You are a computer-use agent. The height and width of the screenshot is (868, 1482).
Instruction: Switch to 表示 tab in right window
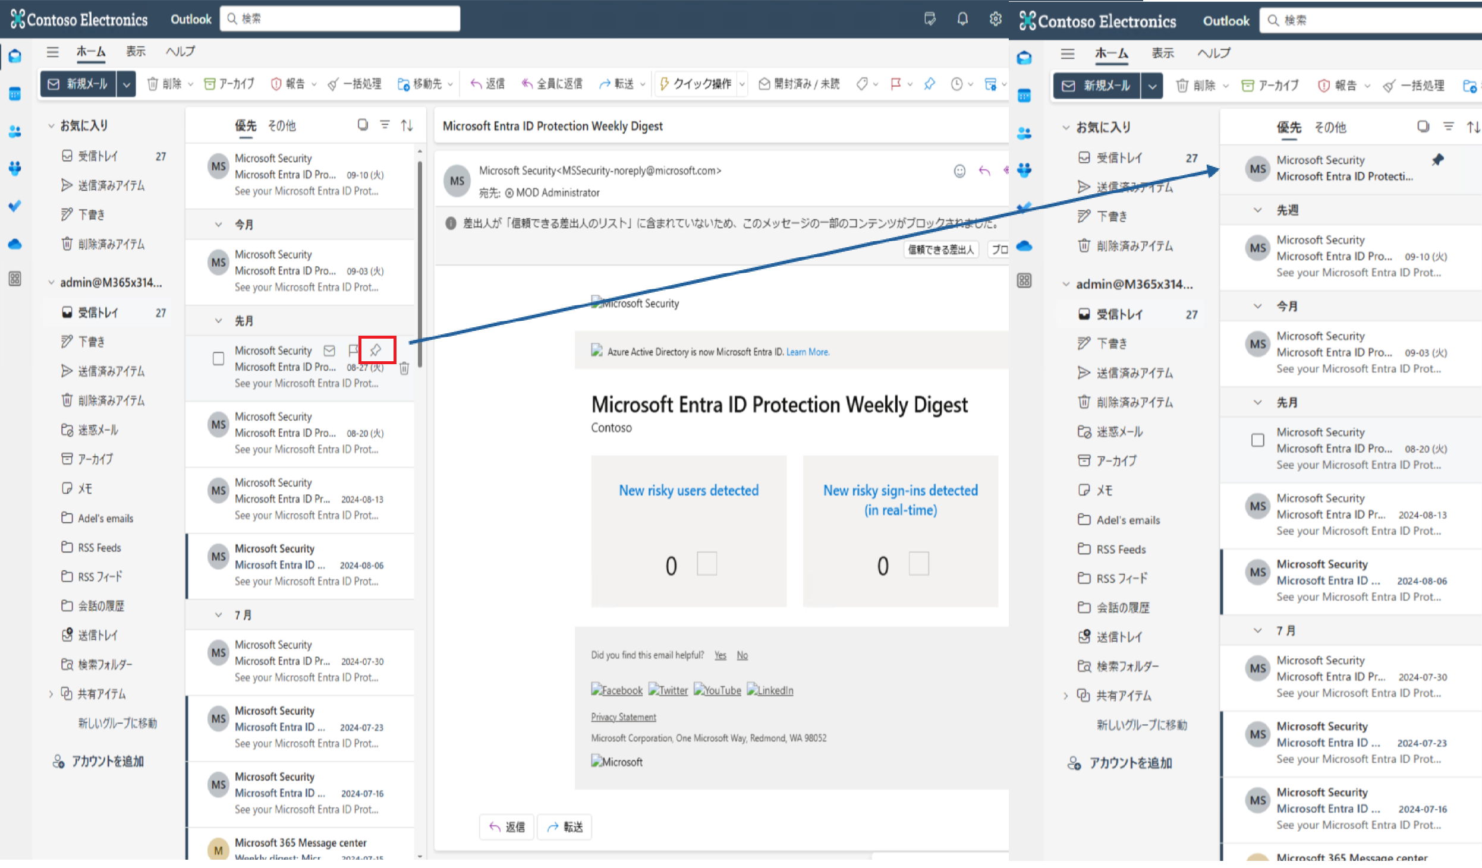(x=1163, y=53)
